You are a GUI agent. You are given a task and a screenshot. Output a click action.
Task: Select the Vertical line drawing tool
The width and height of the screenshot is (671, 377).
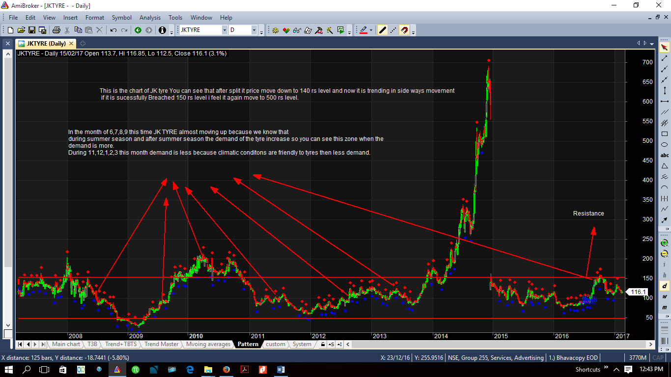pyautogui.click(x=664, y=90)
